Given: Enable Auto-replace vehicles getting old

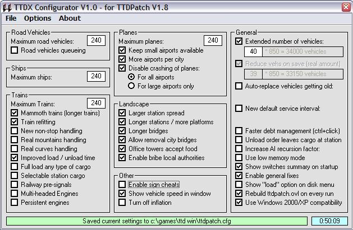Looking at the screenshot, I should [x=239, y=86].
